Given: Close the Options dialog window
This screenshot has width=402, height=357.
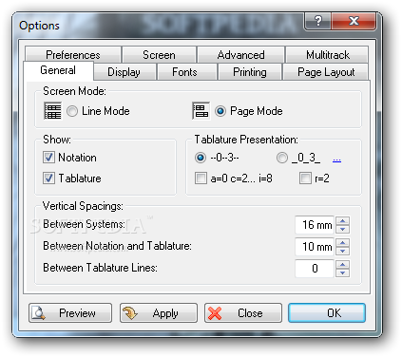Looking at the screenshot, I should tap(354, 21).
